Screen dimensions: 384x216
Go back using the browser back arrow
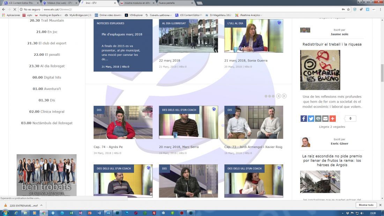(3, 9)
